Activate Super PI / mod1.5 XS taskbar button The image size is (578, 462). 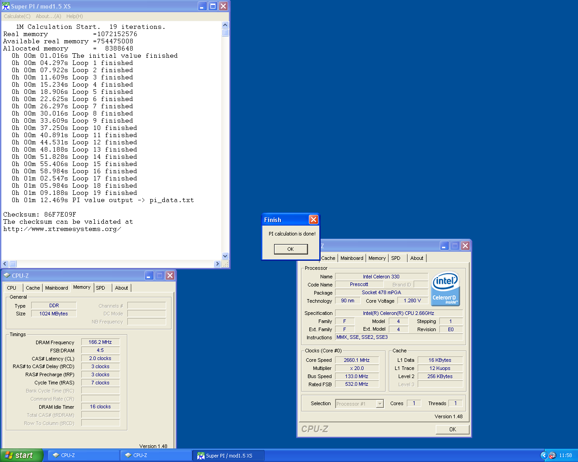228,455
